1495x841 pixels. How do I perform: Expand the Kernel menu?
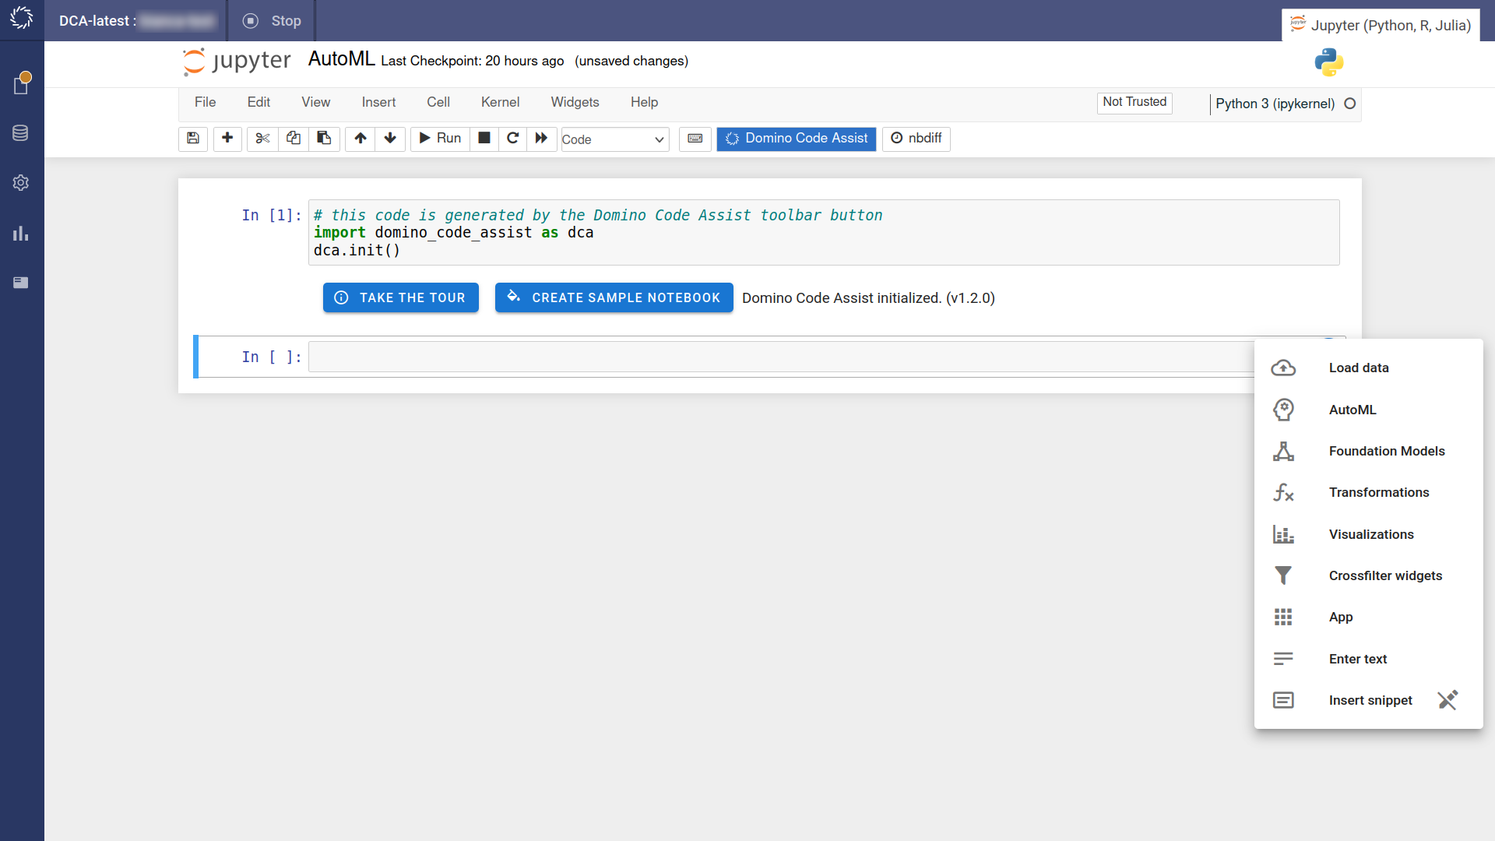(x=500, y=102)
